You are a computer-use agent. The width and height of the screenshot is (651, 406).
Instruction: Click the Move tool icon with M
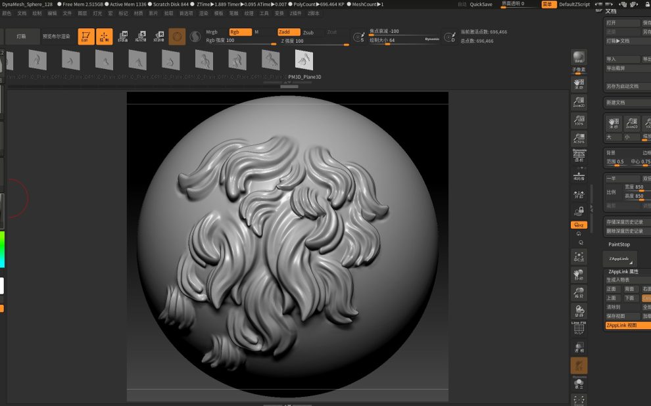[x=122, y=37]
